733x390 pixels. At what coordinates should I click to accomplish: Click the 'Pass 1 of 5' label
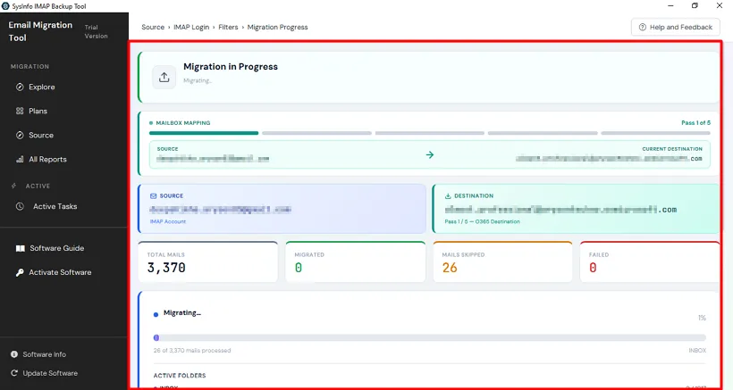695,122
